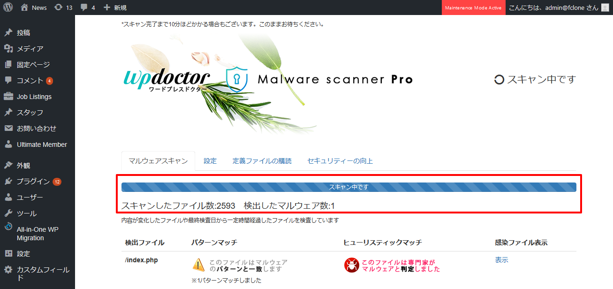Click the wpdoctor Malware scanner Pro banner
Viewport: 613px width, 289px height.
(268, 80)
